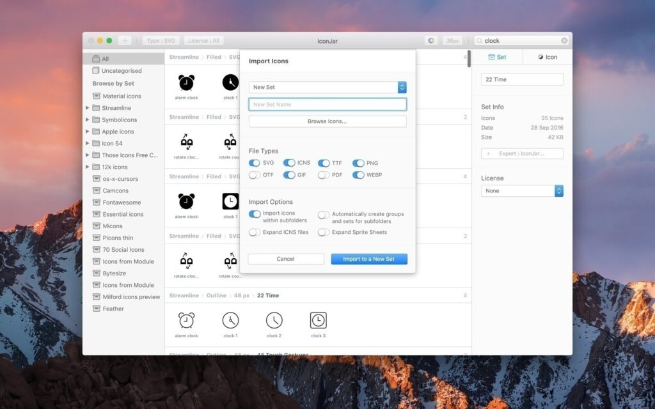The image size is (655, 409).
Task: Open the Type SVG filter
Action: click(x=161, y=40)
